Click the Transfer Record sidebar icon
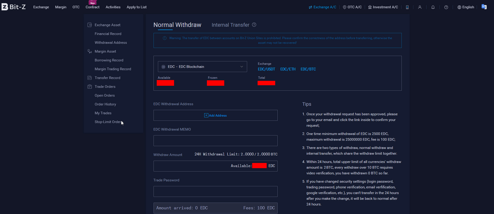The height and width of the screenshot is (214, 494). (90, 78)
